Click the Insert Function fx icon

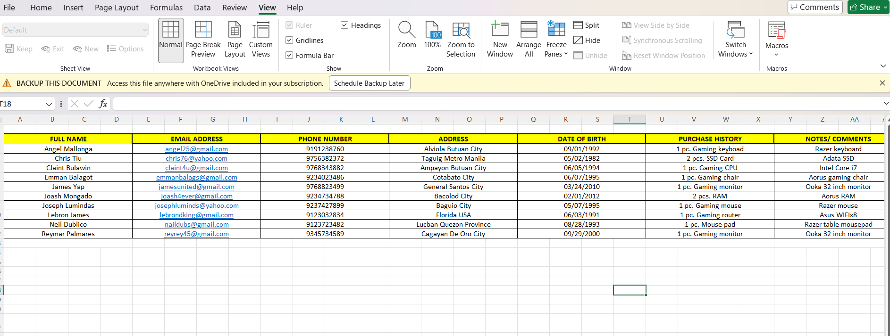pos(103,104)
